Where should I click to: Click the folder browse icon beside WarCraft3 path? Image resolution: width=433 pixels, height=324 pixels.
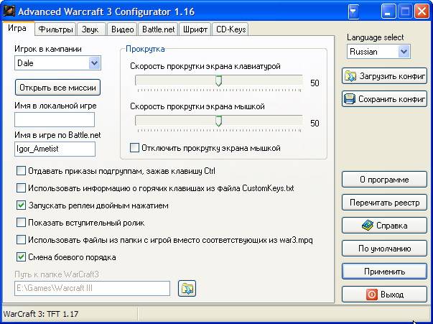(187, 288)
